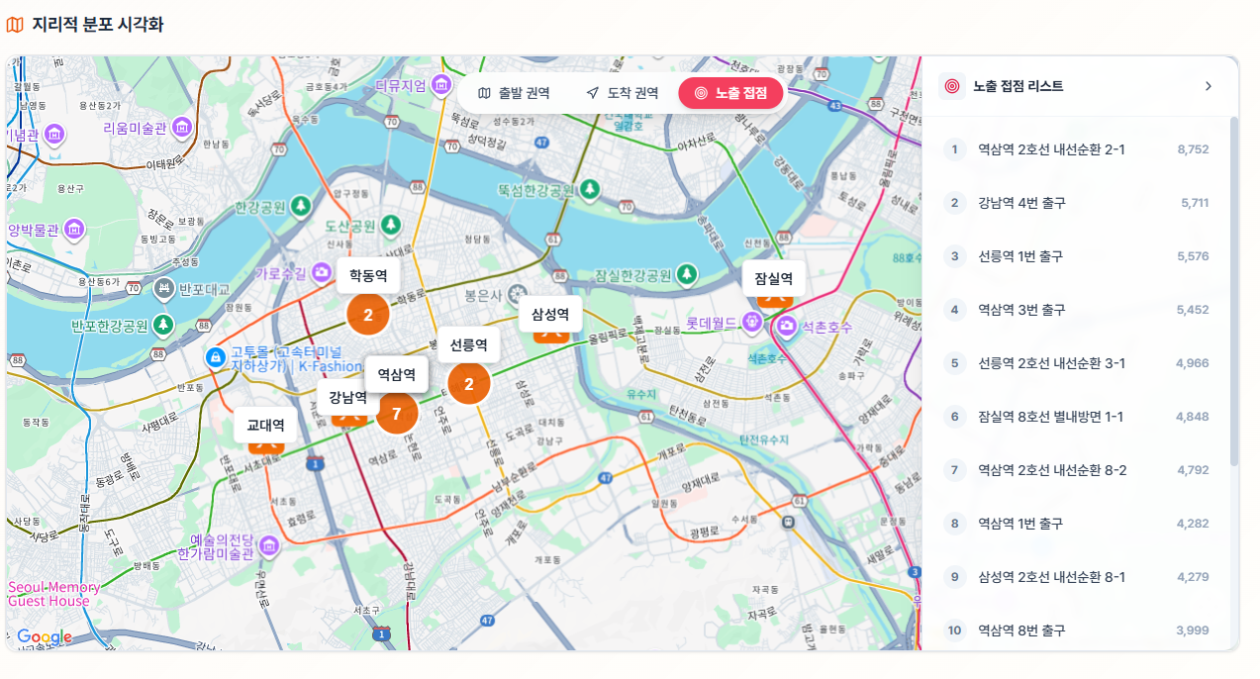Click the blue lock icon near 고투몰 지하상가
Viewport: 1260px width, 679px height.
(216, 356)
